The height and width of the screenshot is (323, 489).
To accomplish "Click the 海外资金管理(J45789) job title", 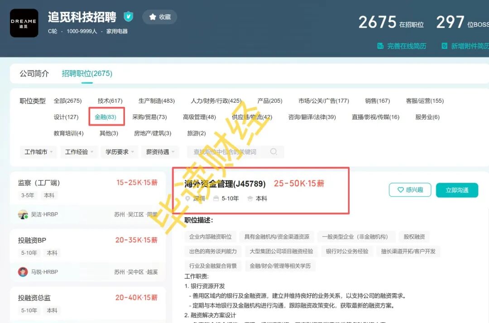I will pyautogui.click(x=225, y=184).
